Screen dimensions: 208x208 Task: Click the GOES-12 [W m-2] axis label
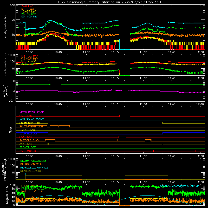click(5, 91)
